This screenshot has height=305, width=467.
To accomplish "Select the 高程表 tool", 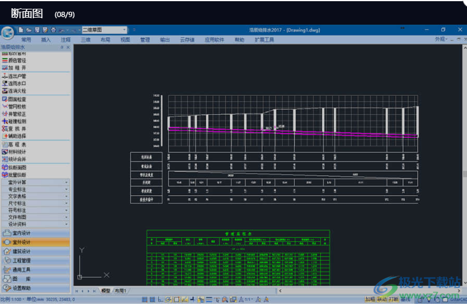I will click(14, 145).
